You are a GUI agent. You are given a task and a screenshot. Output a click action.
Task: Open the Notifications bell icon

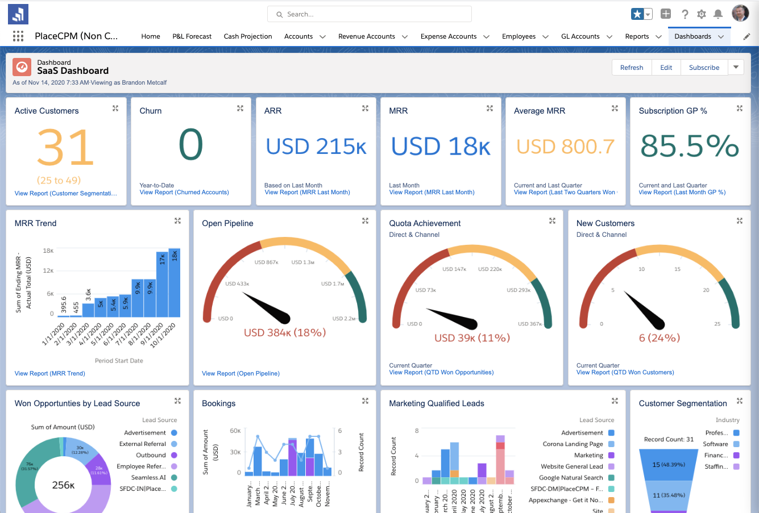[718, 14]
